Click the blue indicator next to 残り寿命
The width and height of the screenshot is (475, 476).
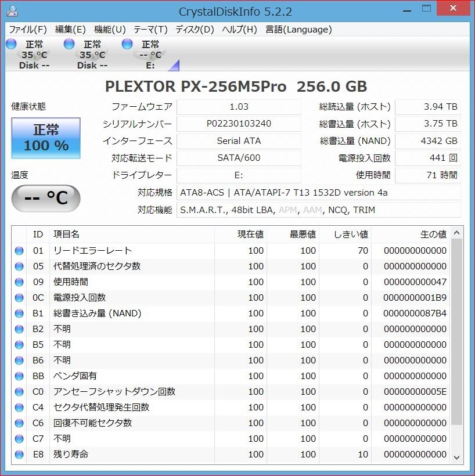(x=19, y=454)
